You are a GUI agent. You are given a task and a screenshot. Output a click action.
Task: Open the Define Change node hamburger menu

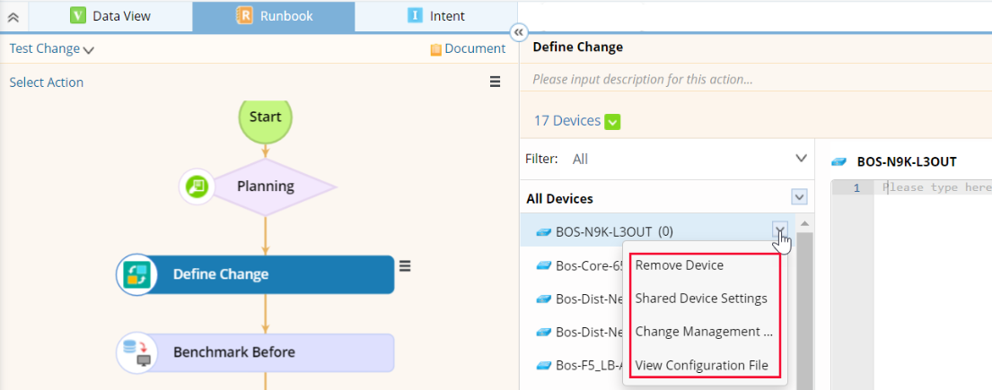click(405, 265)
